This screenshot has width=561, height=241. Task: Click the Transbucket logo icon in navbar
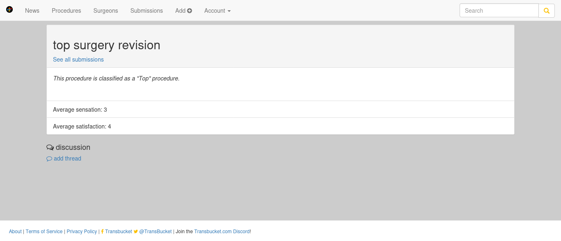click(9, 9)
